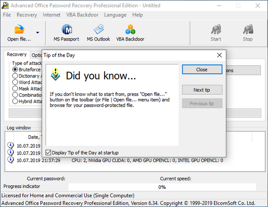Open the MS Passport tool
Viewport: 268px width, 207px height.
(67, 29)
